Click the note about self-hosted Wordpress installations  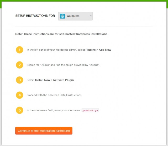coord(61,34)
